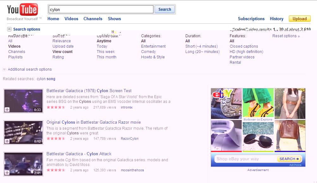Select result type Playlists
This screenshot has height=183, width=317.
16,57
